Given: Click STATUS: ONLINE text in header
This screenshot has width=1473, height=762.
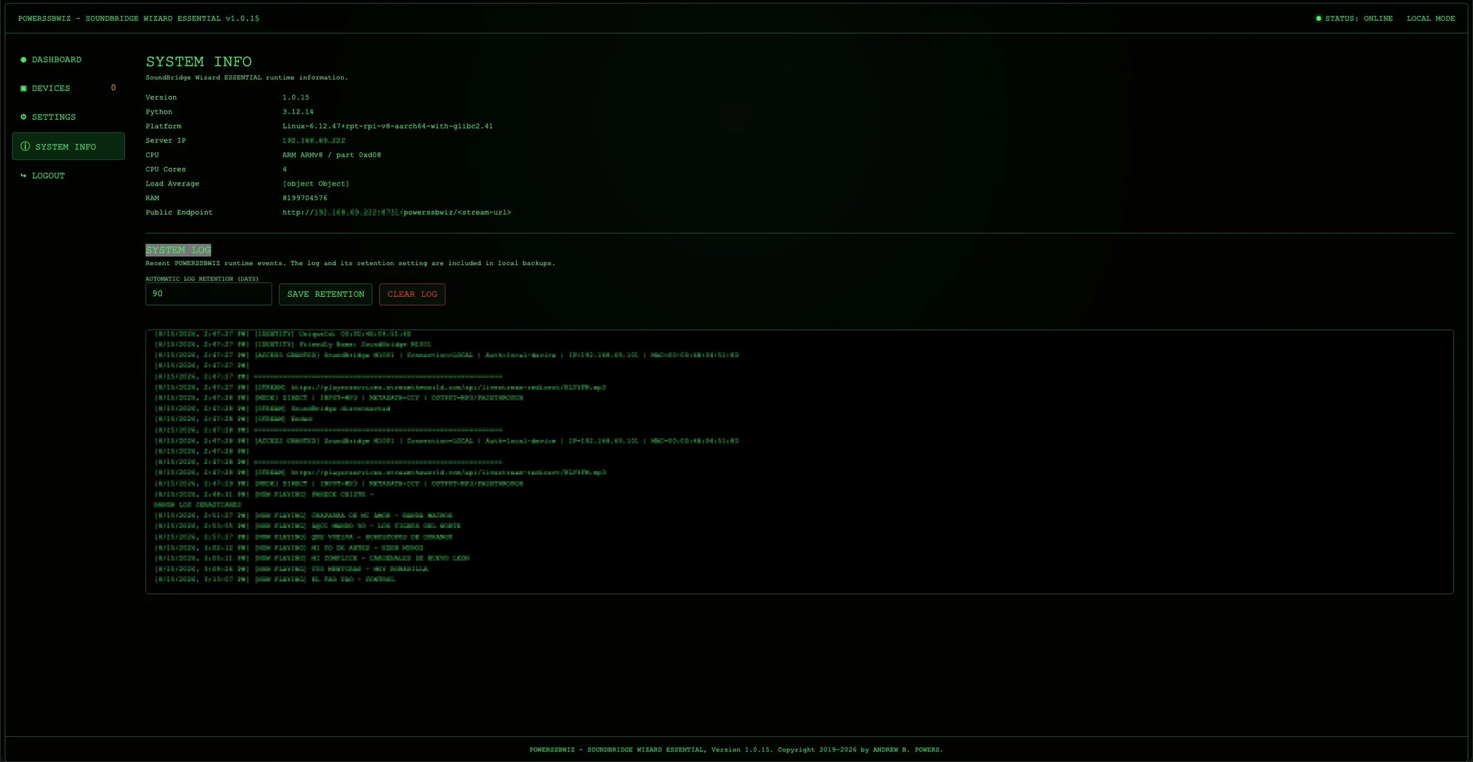Looking at the screenshot, I should 1359,18.
